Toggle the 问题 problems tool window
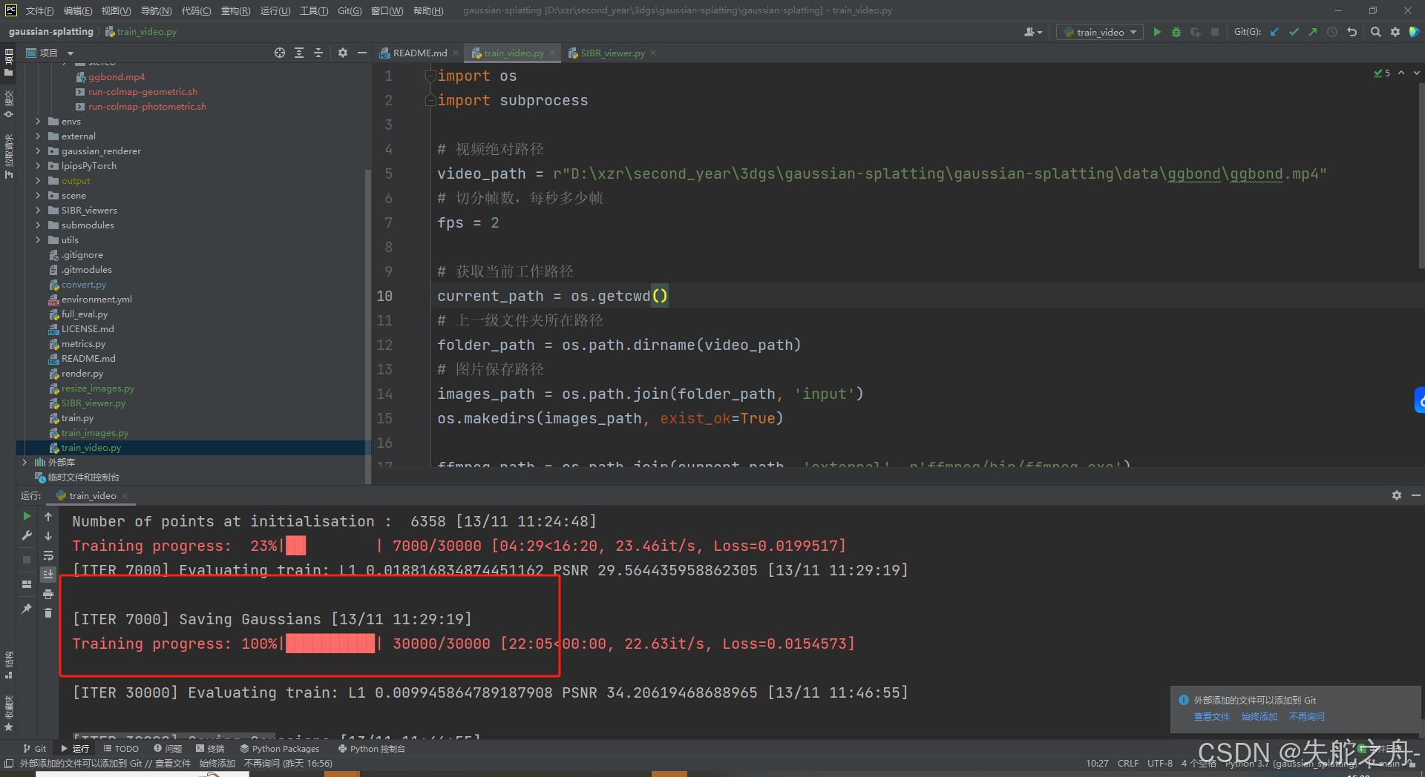Screen dimensions: 1425x777 168,749
